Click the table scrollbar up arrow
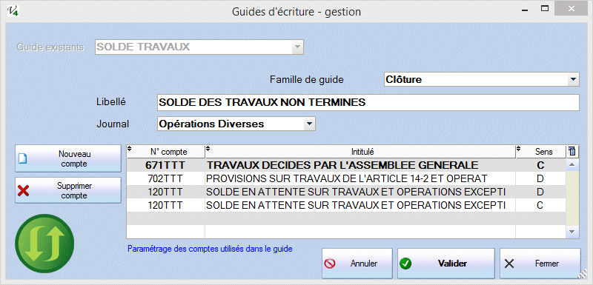 click(x=572, y=164)
